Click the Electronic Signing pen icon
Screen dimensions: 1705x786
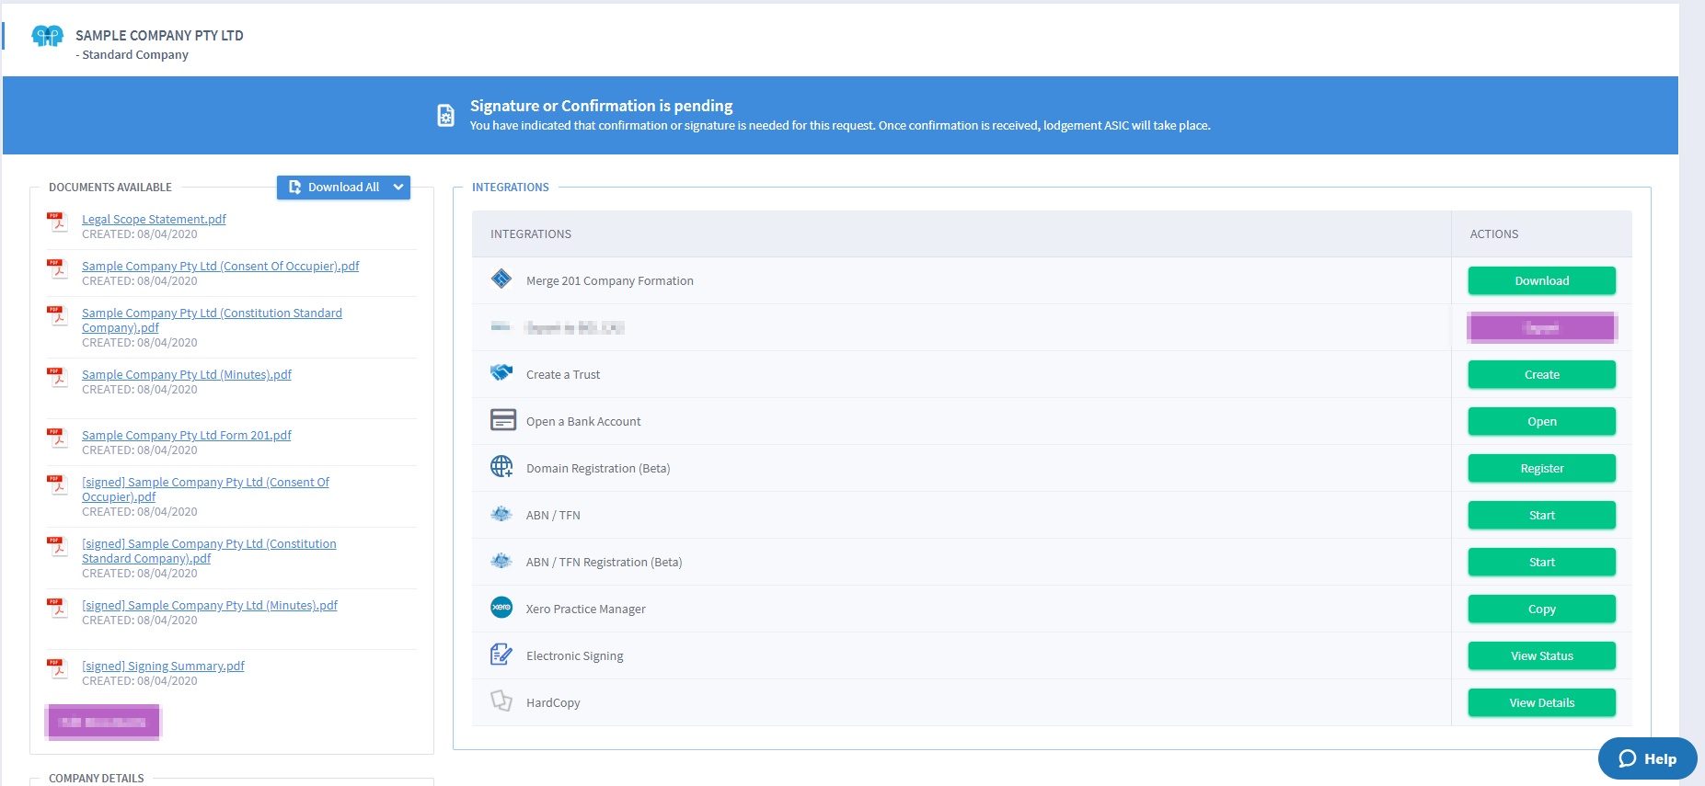click(x=501, y=655)
